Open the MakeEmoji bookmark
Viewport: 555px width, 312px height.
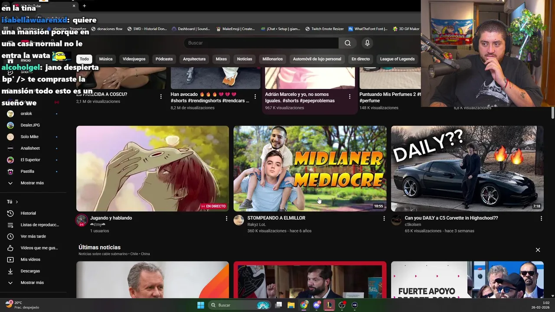click(235, 29)
